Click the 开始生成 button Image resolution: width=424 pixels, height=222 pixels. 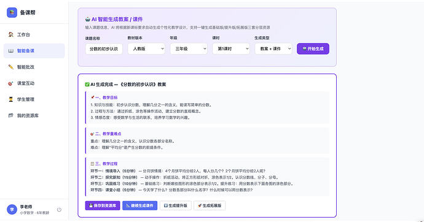click(313, 49)
